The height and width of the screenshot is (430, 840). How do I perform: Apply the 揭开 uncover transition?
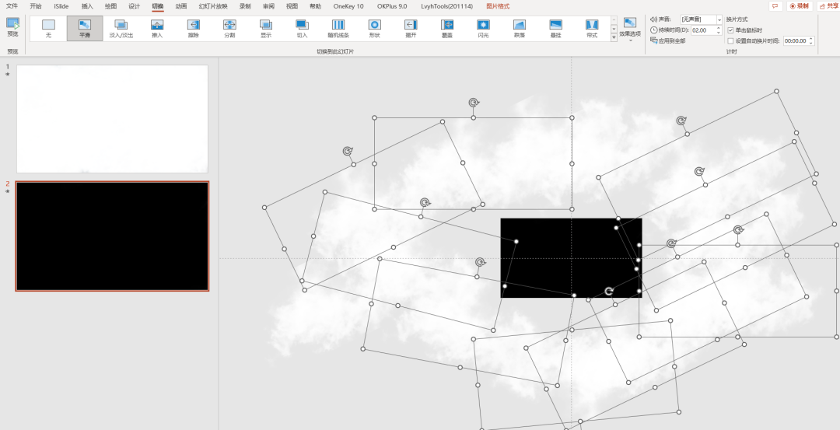tap(411, 28)
